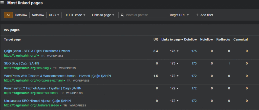The height and width of the screenshot is (110, 259).
Task: Open the UGC dropdown
Action: [54, 15]
